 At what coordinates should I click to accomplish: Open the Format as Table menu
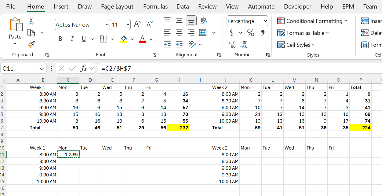pos(303,33)
